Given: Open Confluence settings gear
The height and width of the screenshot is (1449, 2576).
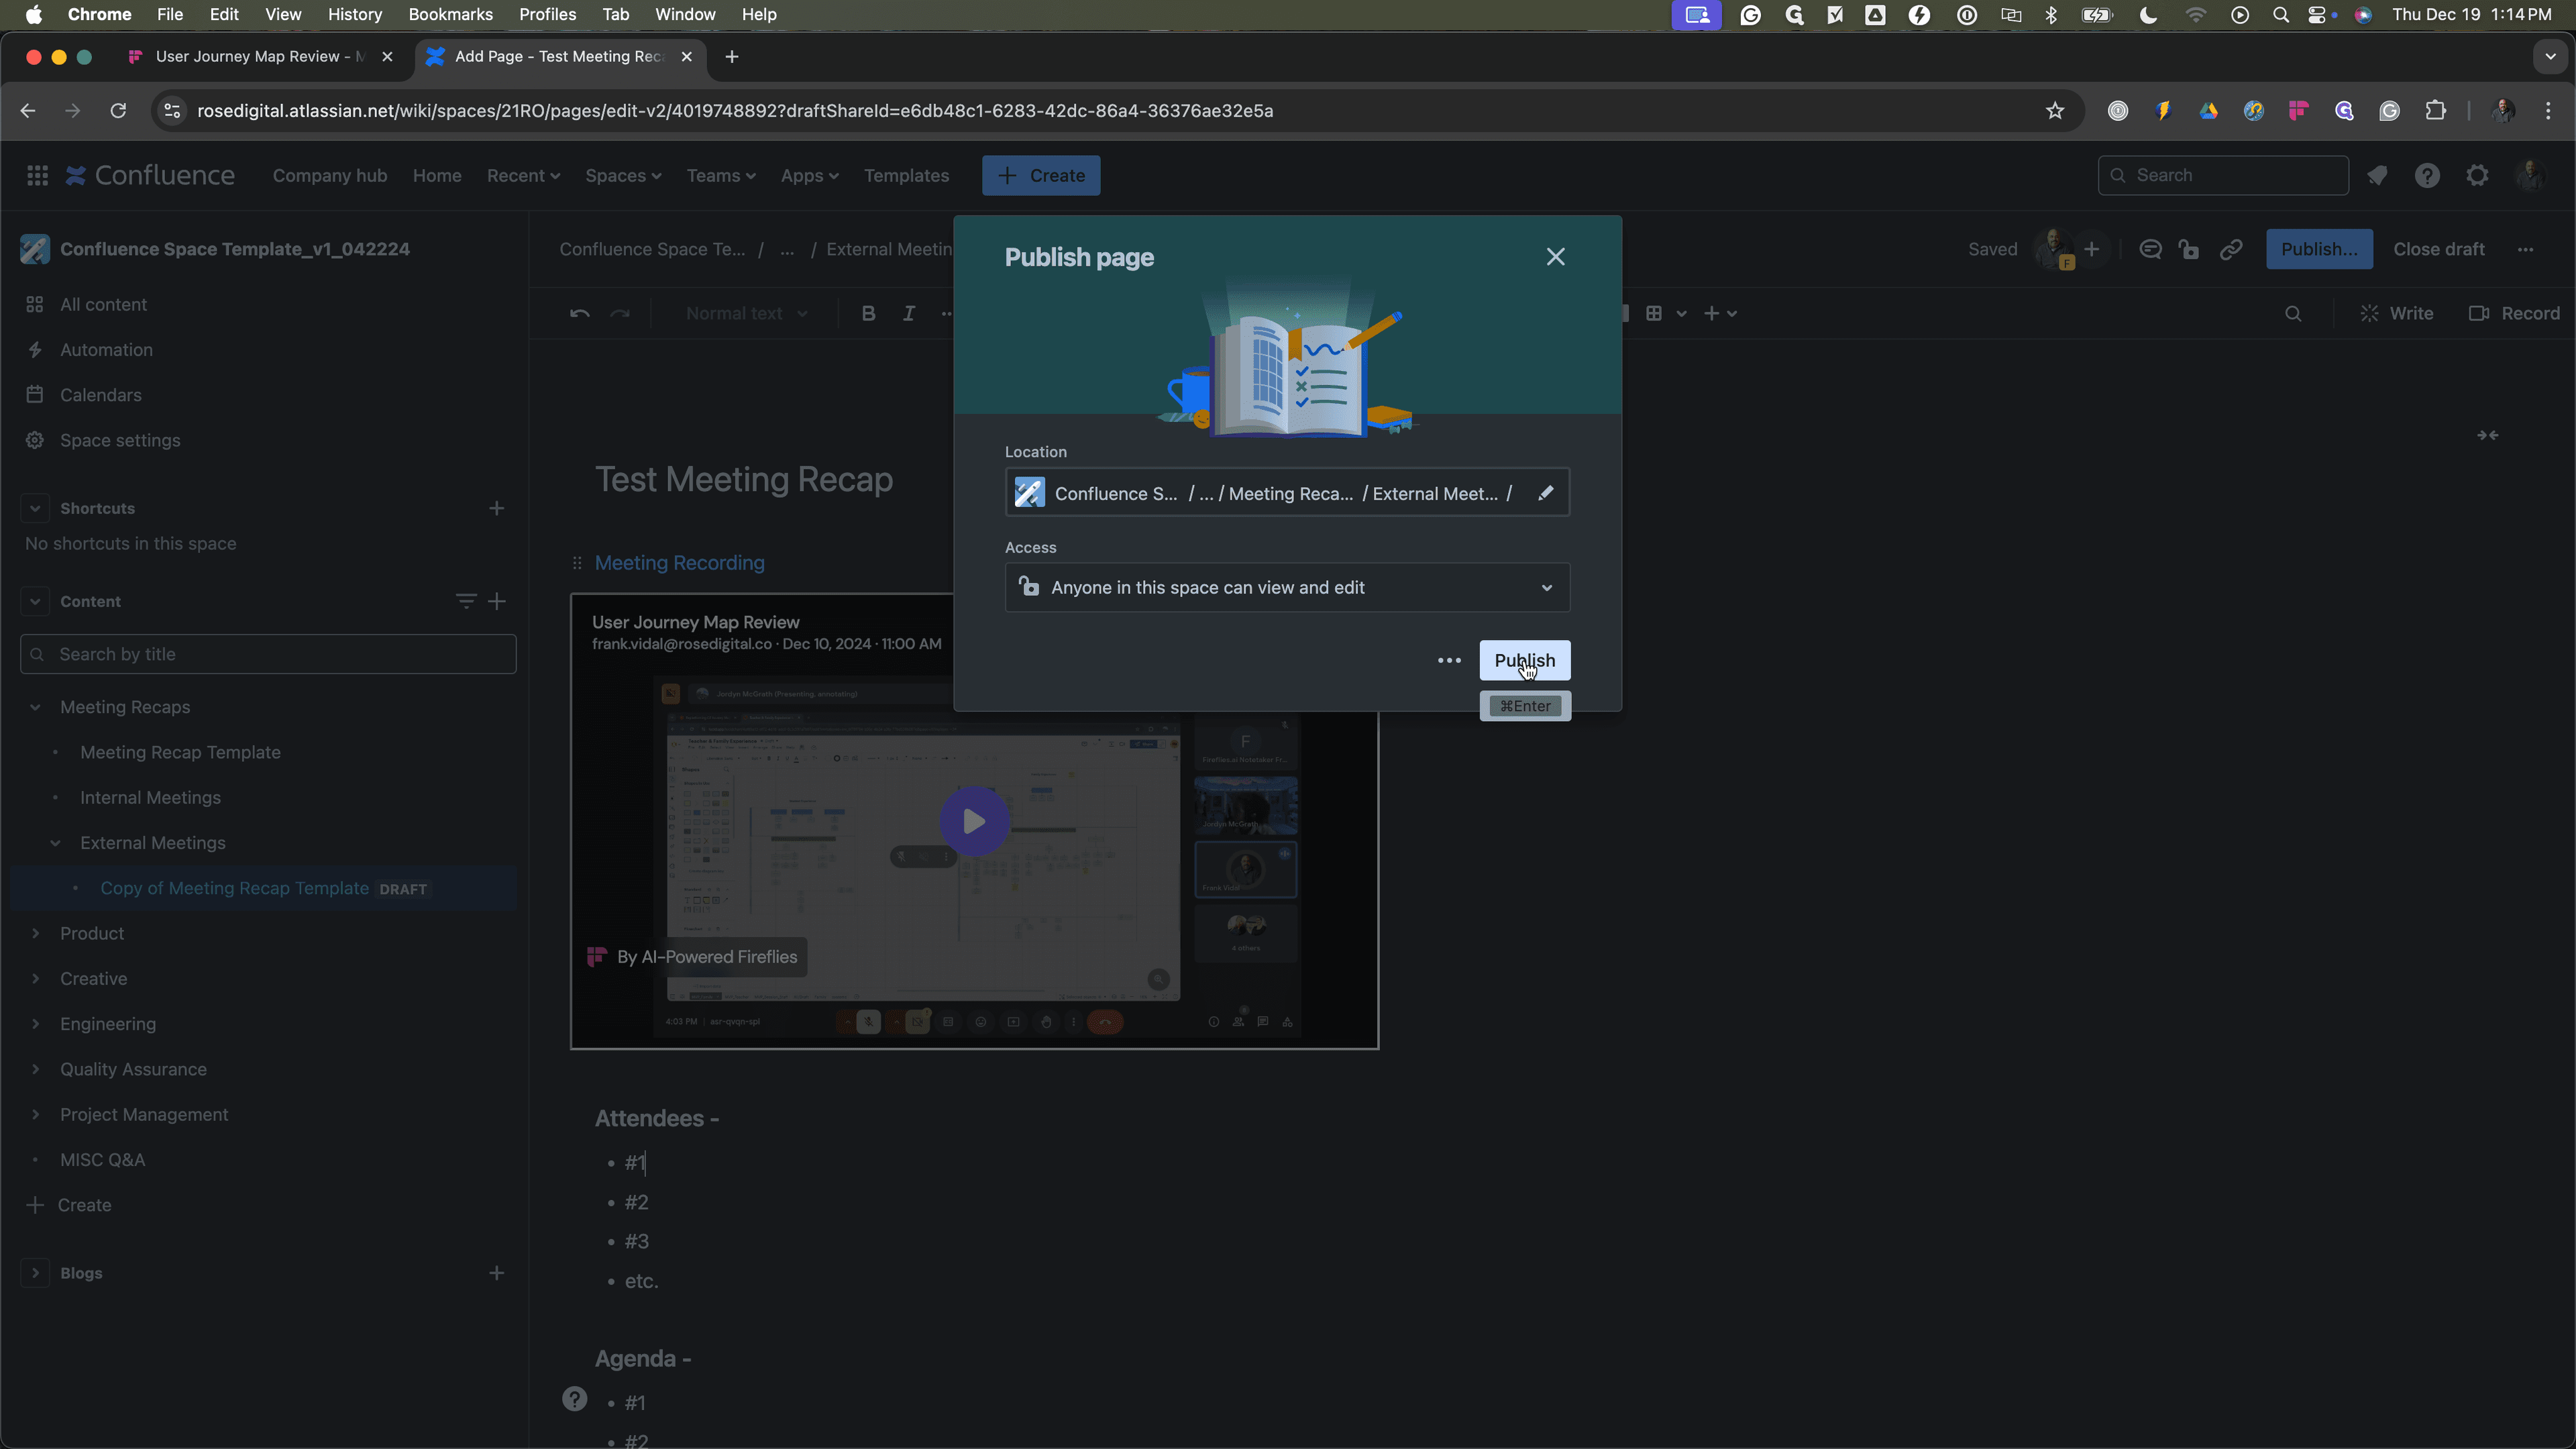Looking at the screenshot, I should click(x=2477, y=175).
